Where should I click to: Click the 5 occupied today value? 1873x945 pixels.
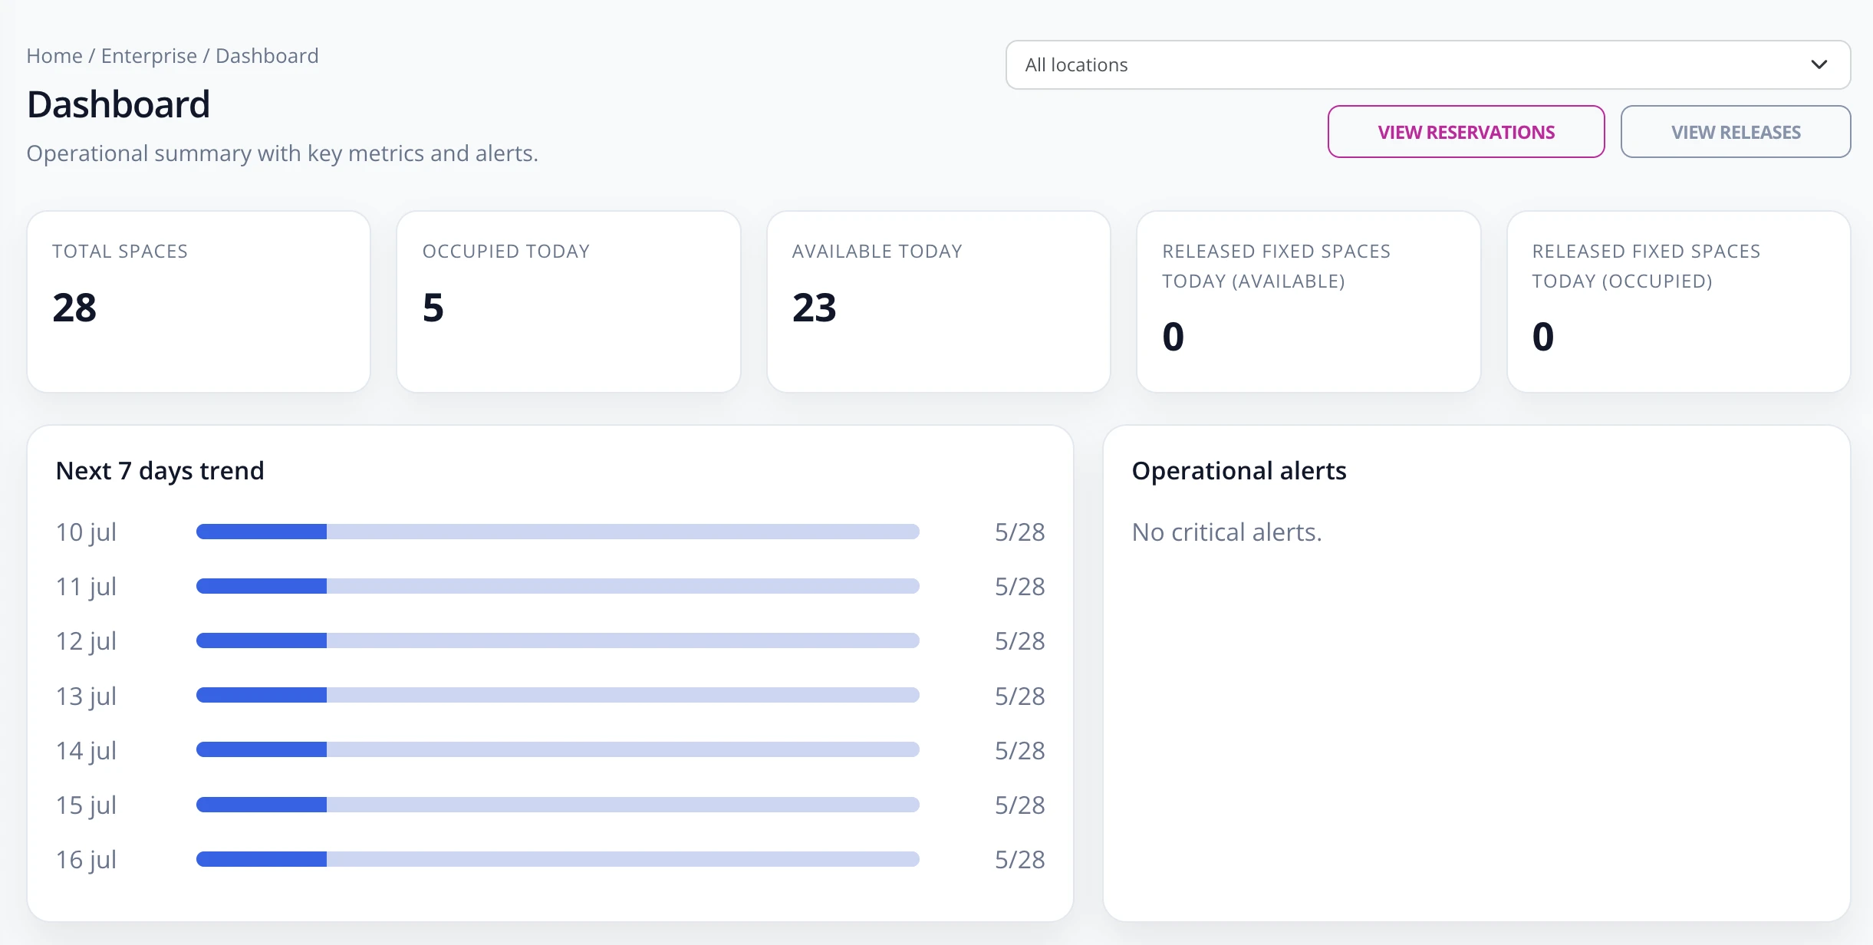433,308
